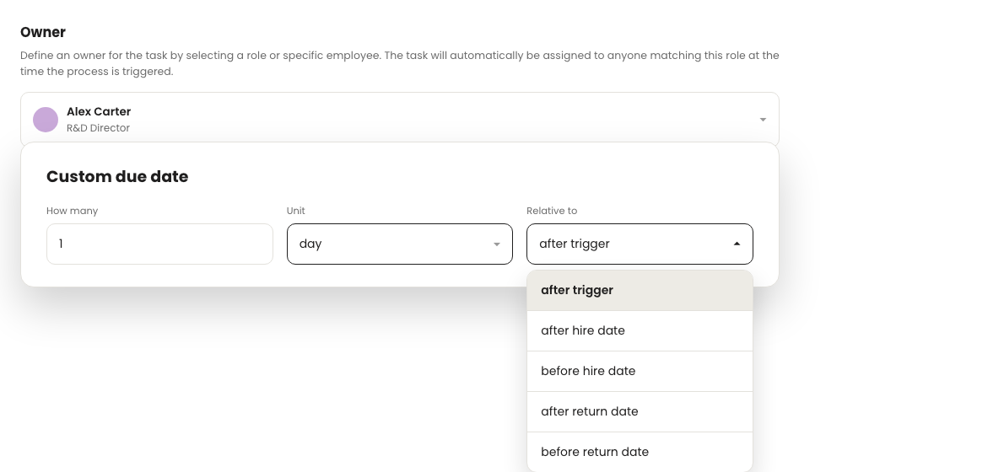Click the How many field label

73,211
